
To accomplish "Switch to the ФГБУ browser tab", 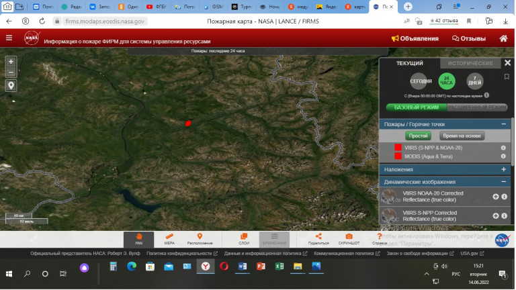I will coord(157,7).
